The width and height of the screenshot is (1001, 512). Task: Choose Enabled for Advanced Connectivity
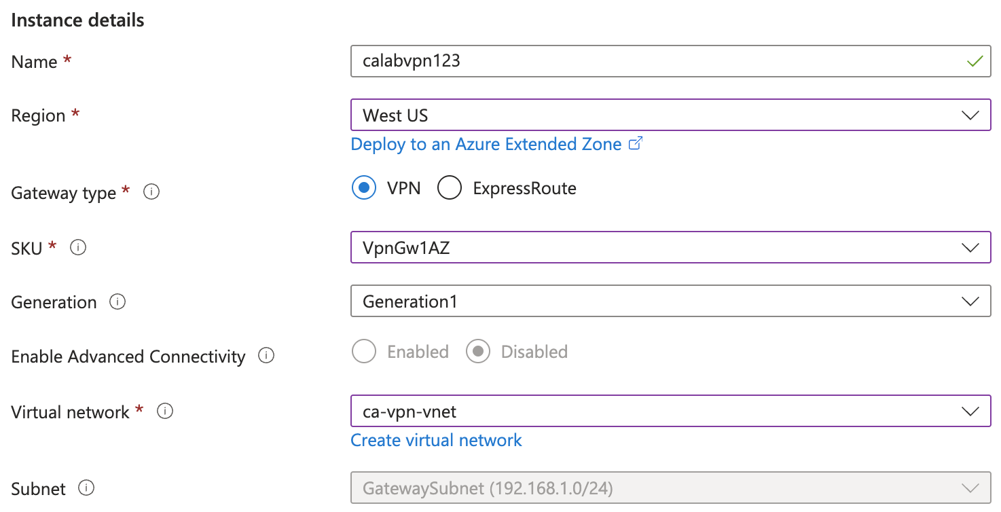(364, 352)
